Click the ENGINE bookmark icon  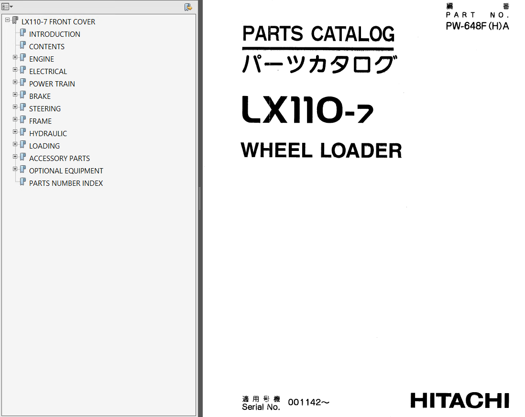(23, 57)
